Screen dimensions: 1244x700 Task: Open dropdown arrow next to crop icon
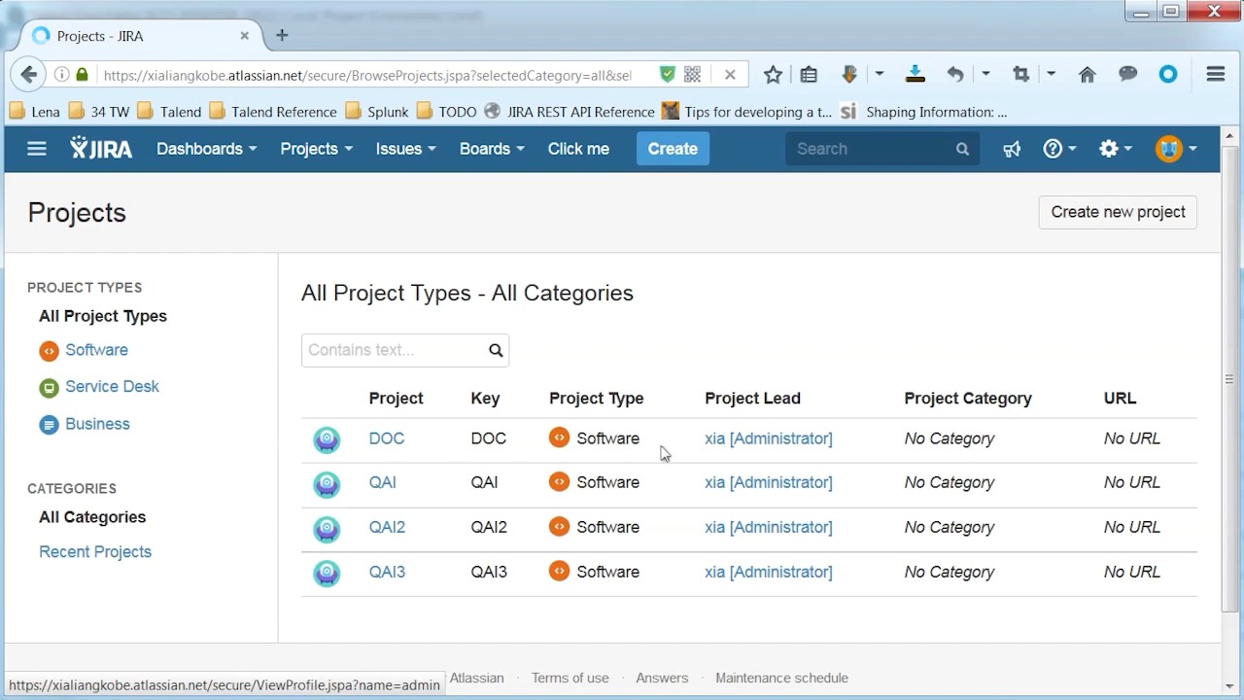[x=1051, y=74]
